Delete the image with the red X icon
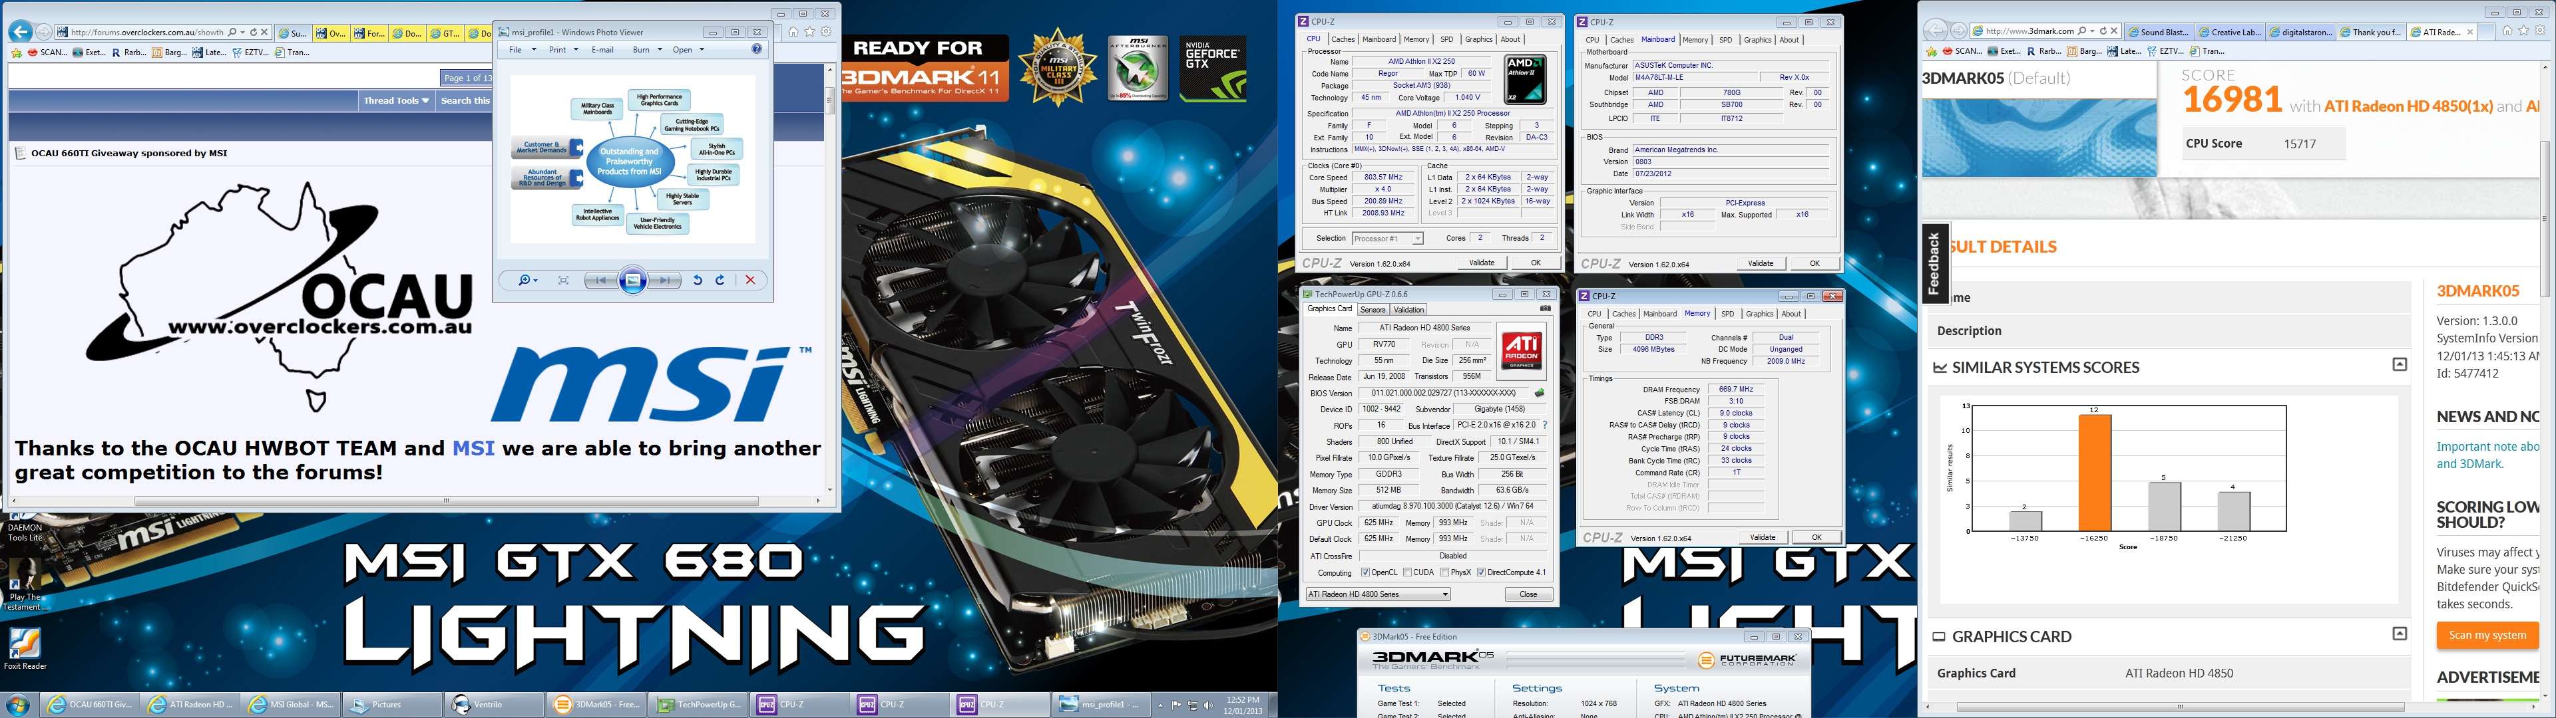The height and width of the screenshot is (718, 2556). coord(750,281)
